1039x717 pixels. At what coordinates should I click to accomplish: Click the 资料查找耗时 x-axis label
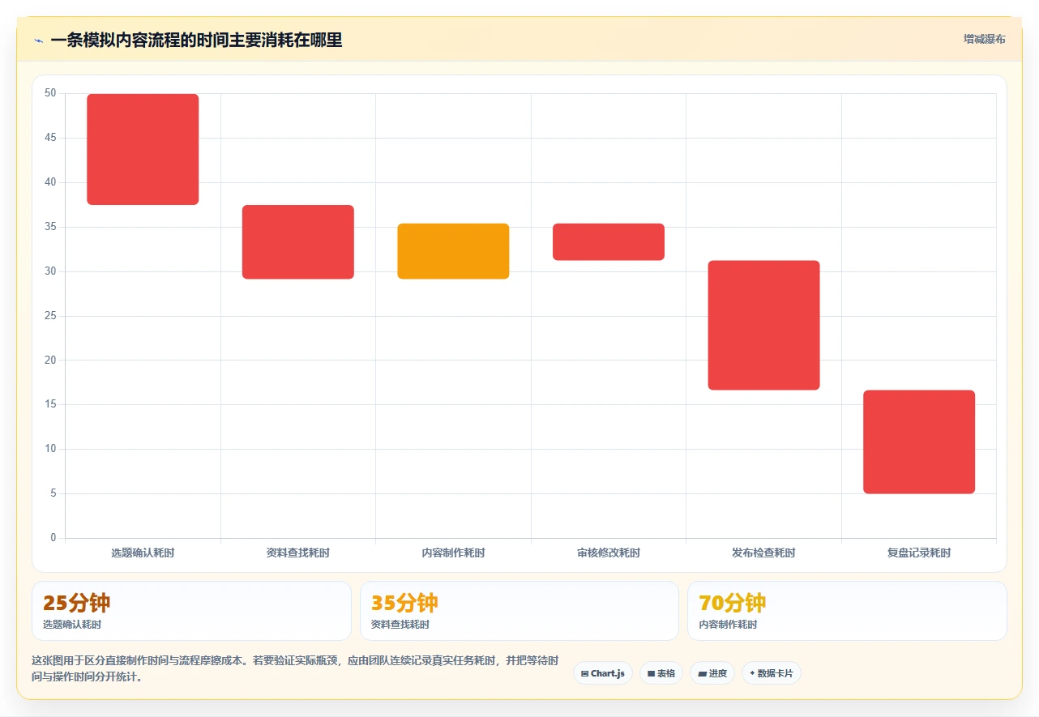pyautogui.click(x=298, y=553)
